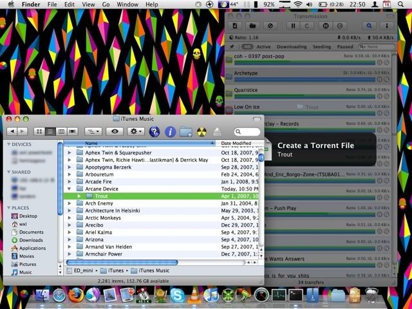Expand the Aphex Twin & Squarepusher folder
Screen dimensions: 412x309
70,153
